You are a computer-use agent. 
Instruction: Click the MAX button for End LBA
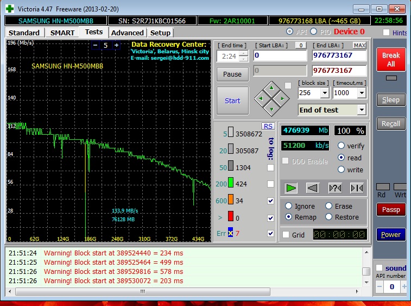(359, 45)
